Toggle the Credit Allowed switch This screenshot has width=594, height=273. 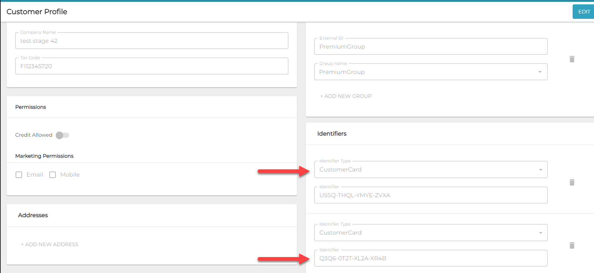click(62, 135)
